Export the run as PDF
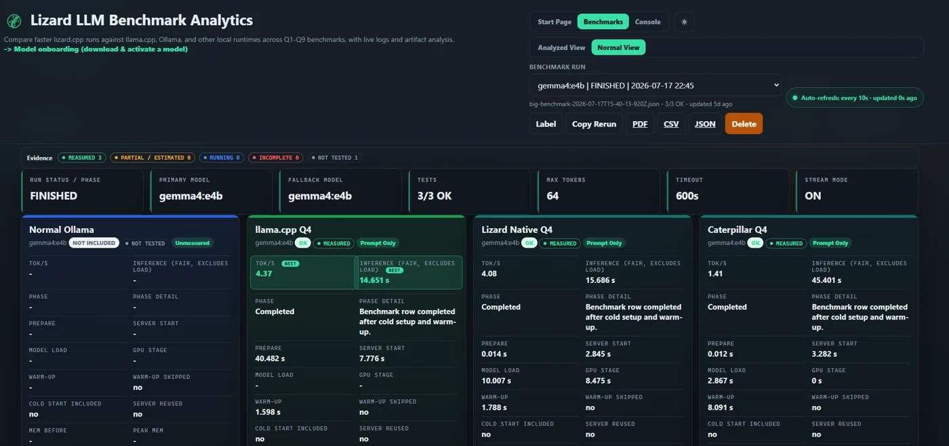This screenshot has height=446, width=949. (x=640, y=124)
